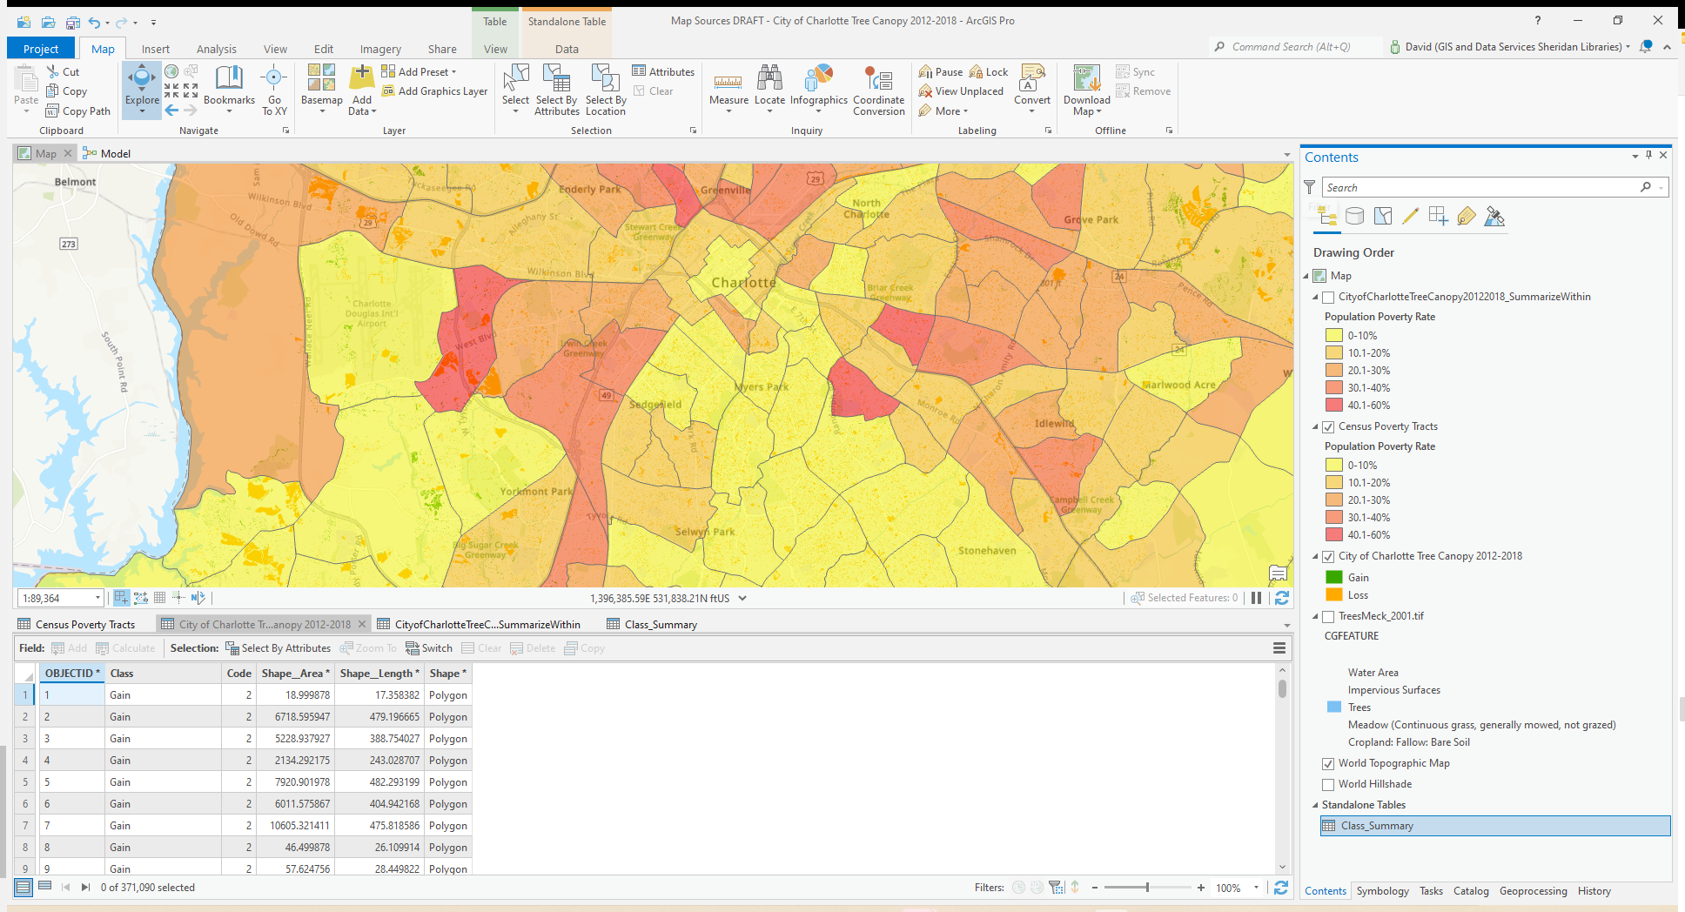This screenshot has width=1685, height=912.
Task: Open the map scale dropdown
Action: (x=97, y=598)
